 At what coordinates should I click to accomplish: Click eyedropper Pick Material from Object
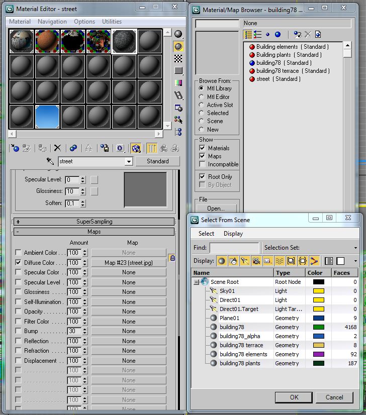(x=50, y=161)
